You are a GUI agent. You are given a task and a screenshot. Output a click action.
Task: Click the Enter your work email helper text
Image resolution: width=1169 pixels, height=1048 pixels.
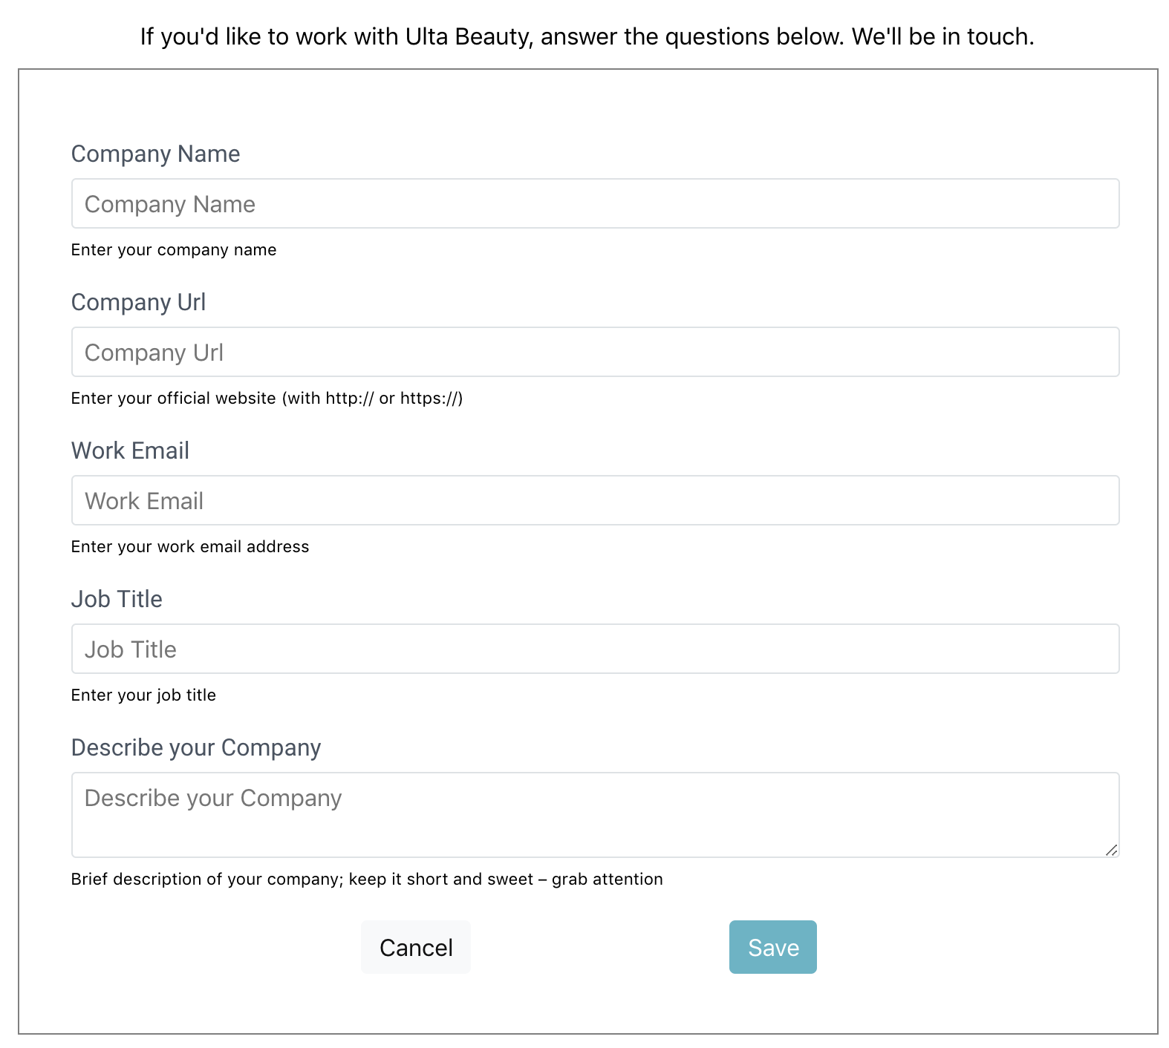tap(189, 546)
